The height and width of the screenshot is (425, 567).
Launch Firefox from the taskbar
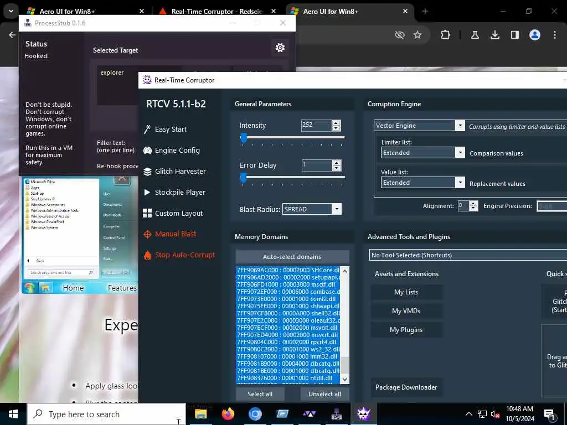click(x=228, y=414)
